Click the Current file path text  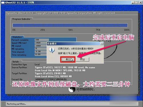[x=51, y=79]
